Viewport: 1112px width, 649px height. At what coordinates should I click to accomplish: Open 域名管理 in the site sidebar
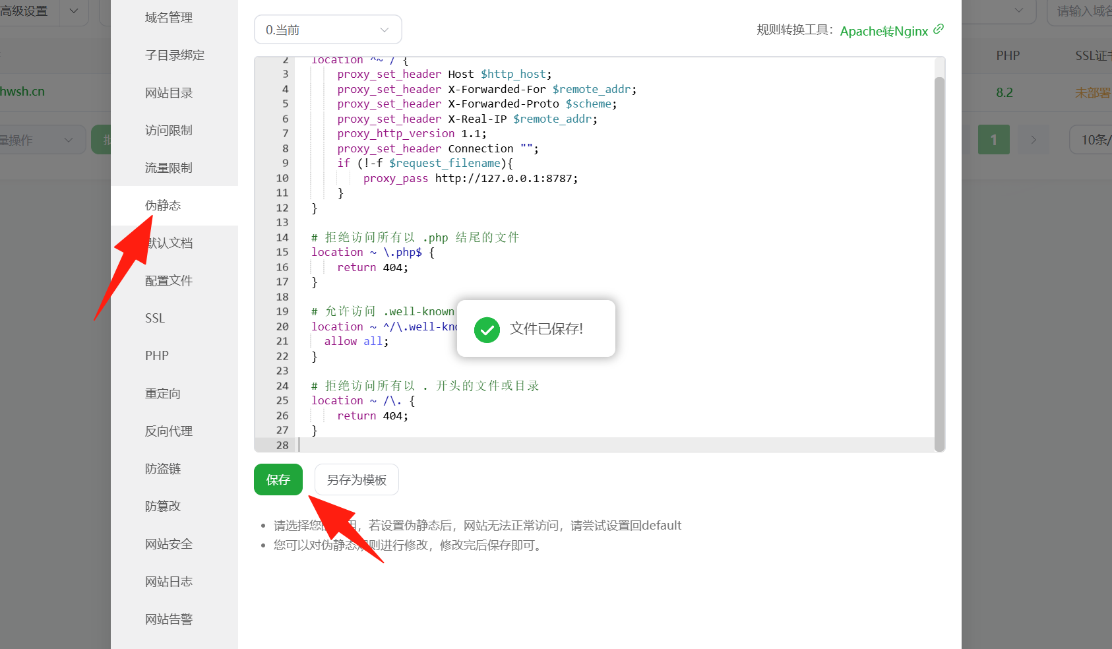coord(169,18)
